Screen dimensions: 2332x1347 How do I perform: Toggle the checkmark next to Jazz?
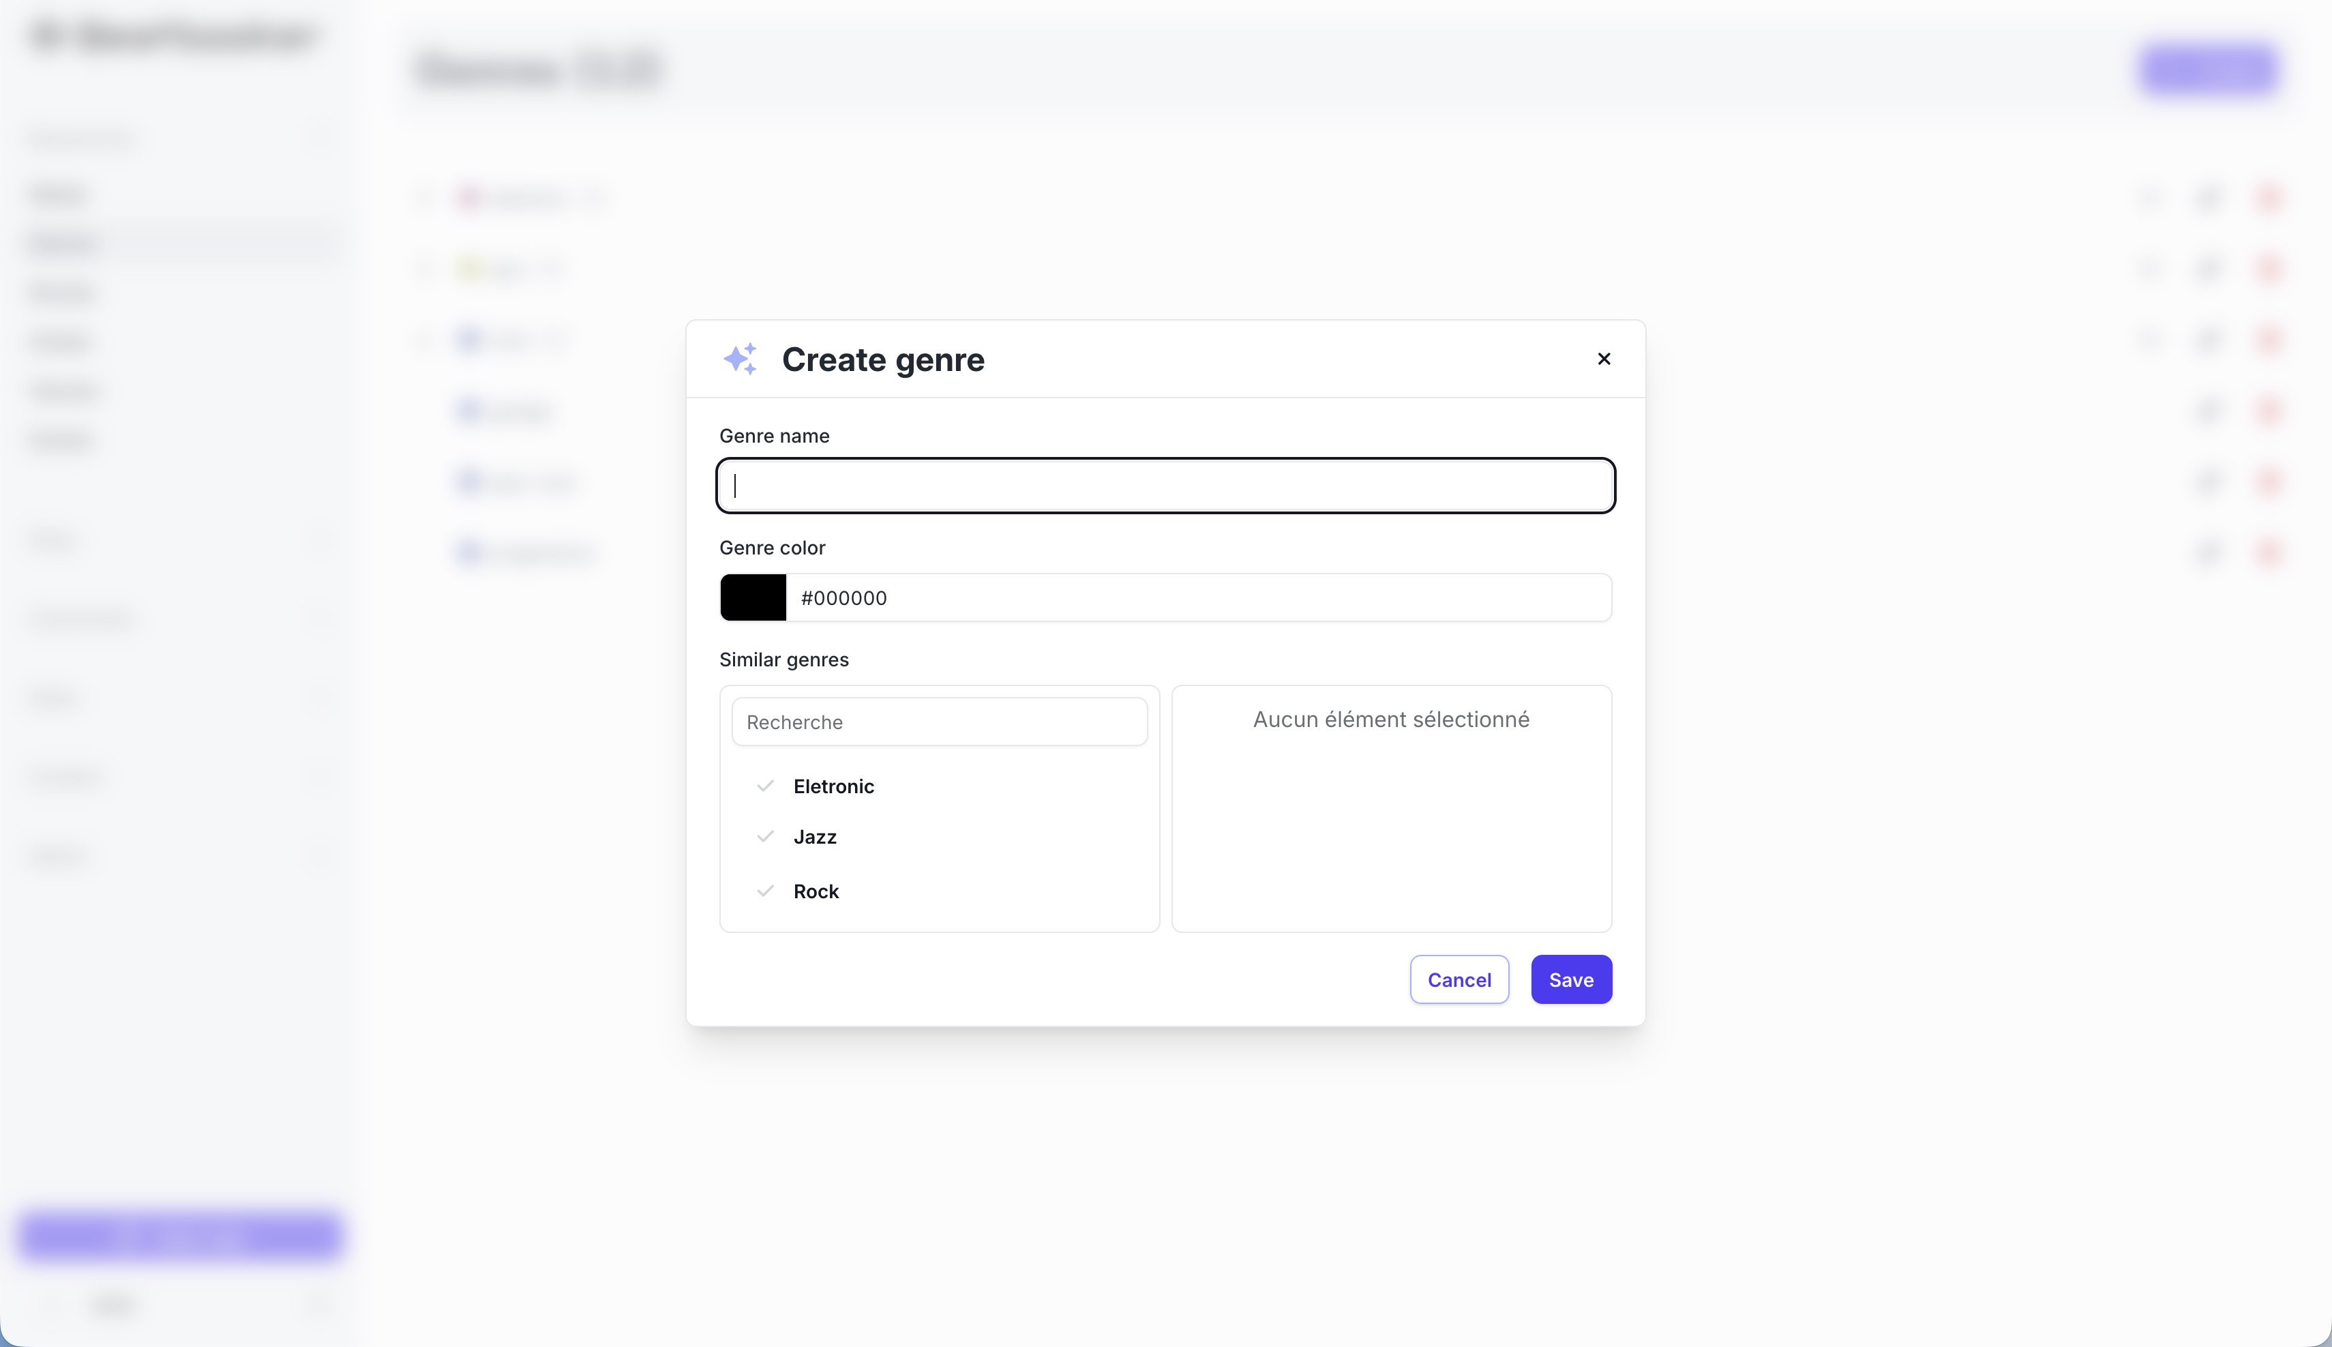pyautogui.click(x=764, y=838)
